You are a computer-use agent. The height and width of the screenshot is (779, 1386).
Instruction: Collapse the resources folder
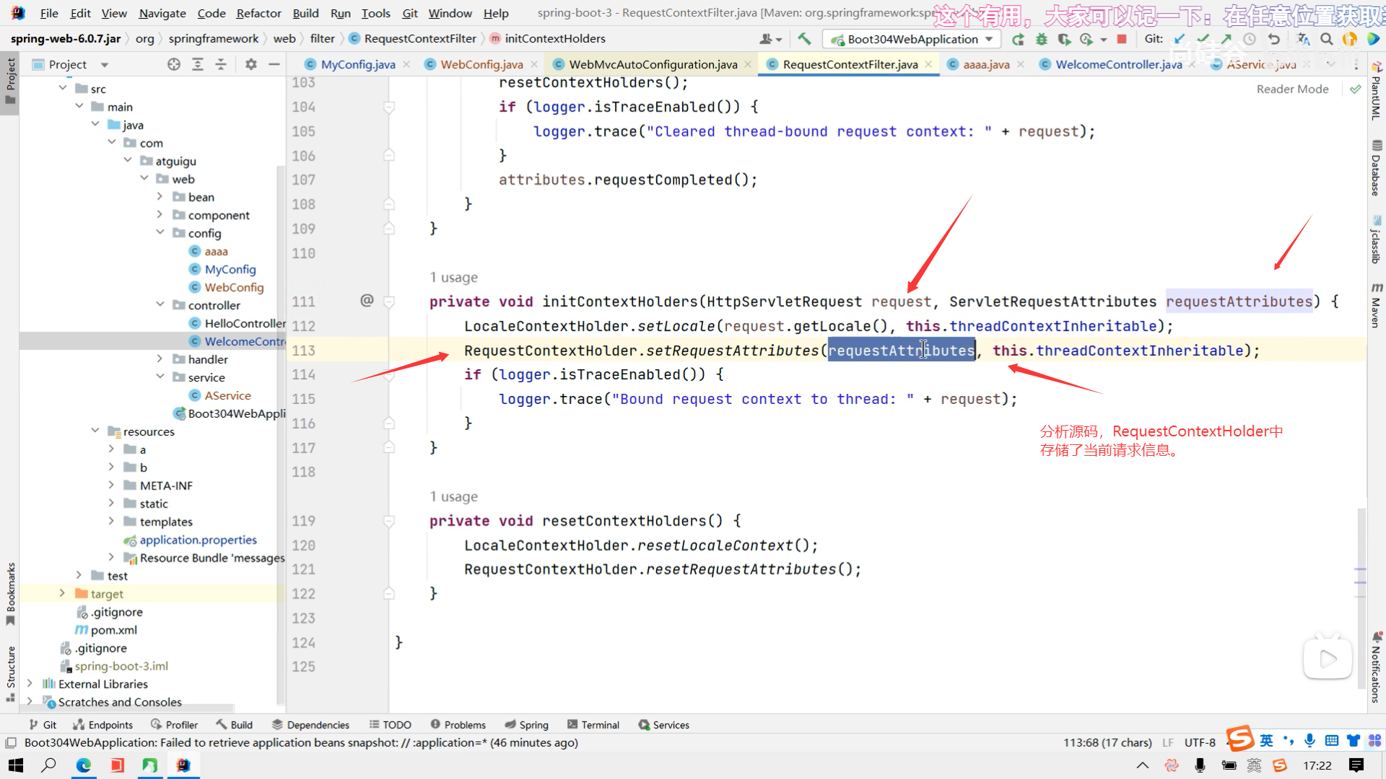[x=95, y=431]
